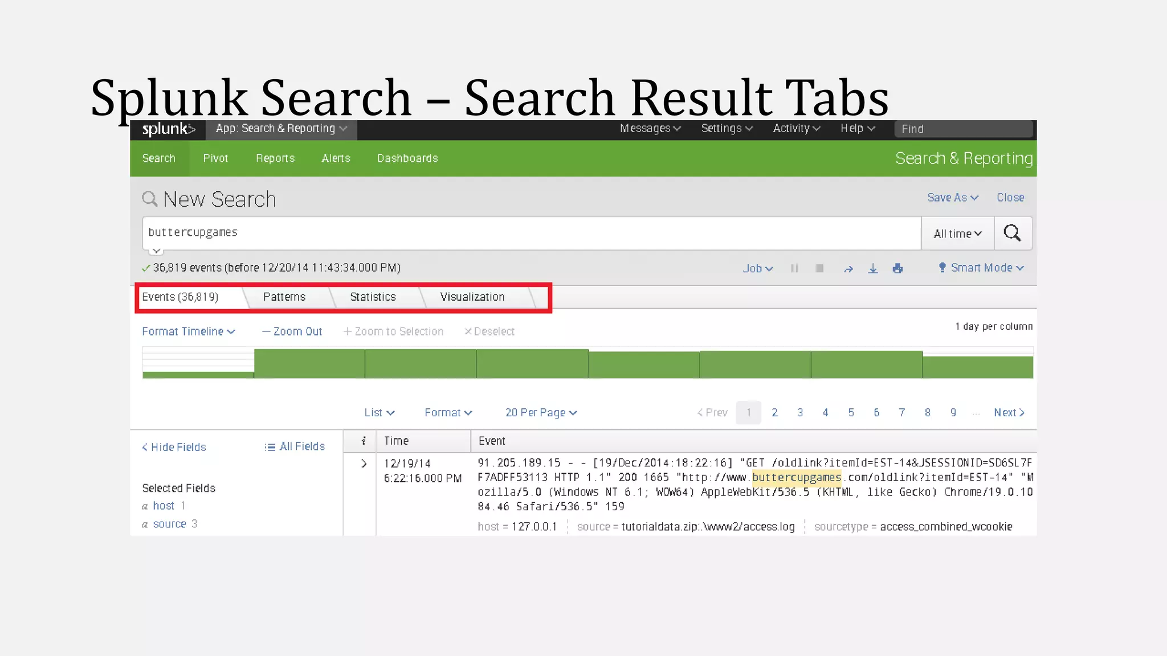Viewport: 1167px width, 656px height.
Task: Open the Save As dropdown
Action: (953, 198)
